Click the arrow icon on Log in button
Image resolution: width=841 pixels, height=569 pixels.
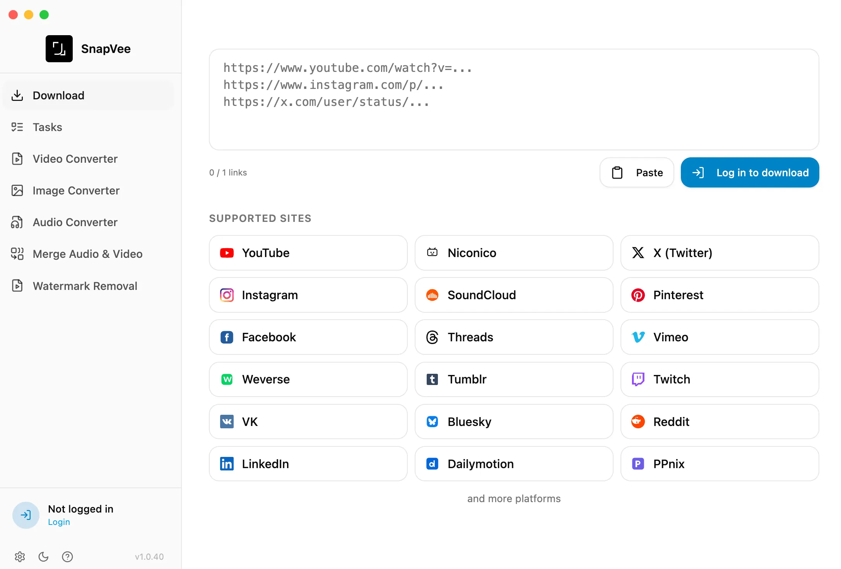point(698,172)
